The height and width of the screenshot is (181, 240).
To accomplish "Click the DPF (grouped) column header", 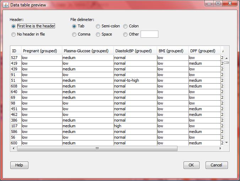I will [204, 51].
